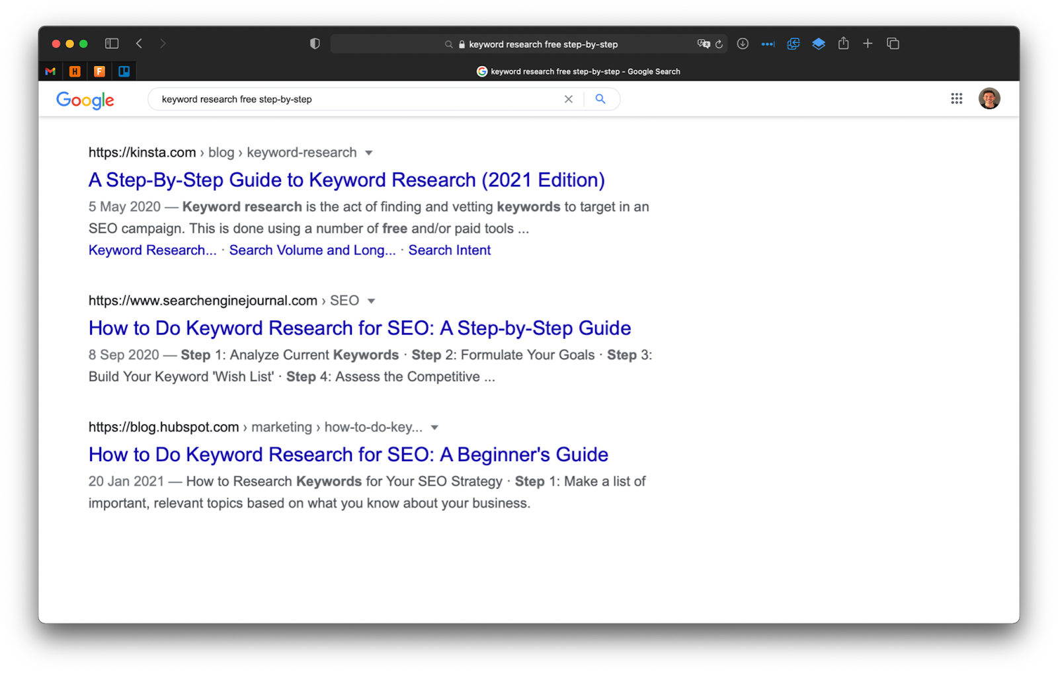Open the Google account profile picture
1058x674 pixels.
pos(989,98)
